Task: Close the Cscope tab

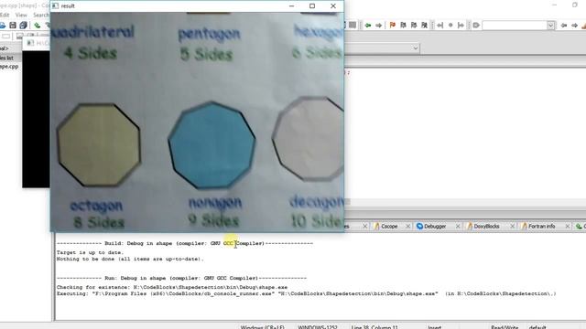Action: pos(407,226)
